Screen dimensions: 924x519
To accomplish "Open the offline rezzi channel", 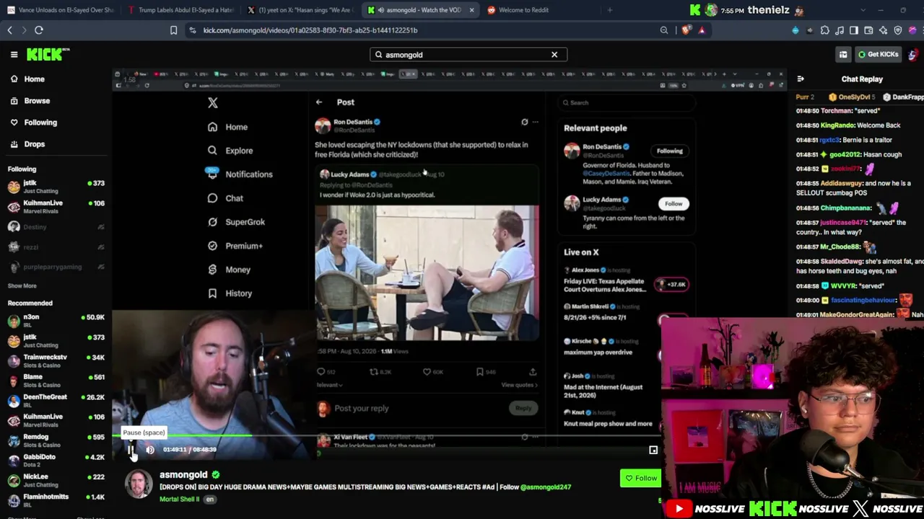I will click(56, 247).
